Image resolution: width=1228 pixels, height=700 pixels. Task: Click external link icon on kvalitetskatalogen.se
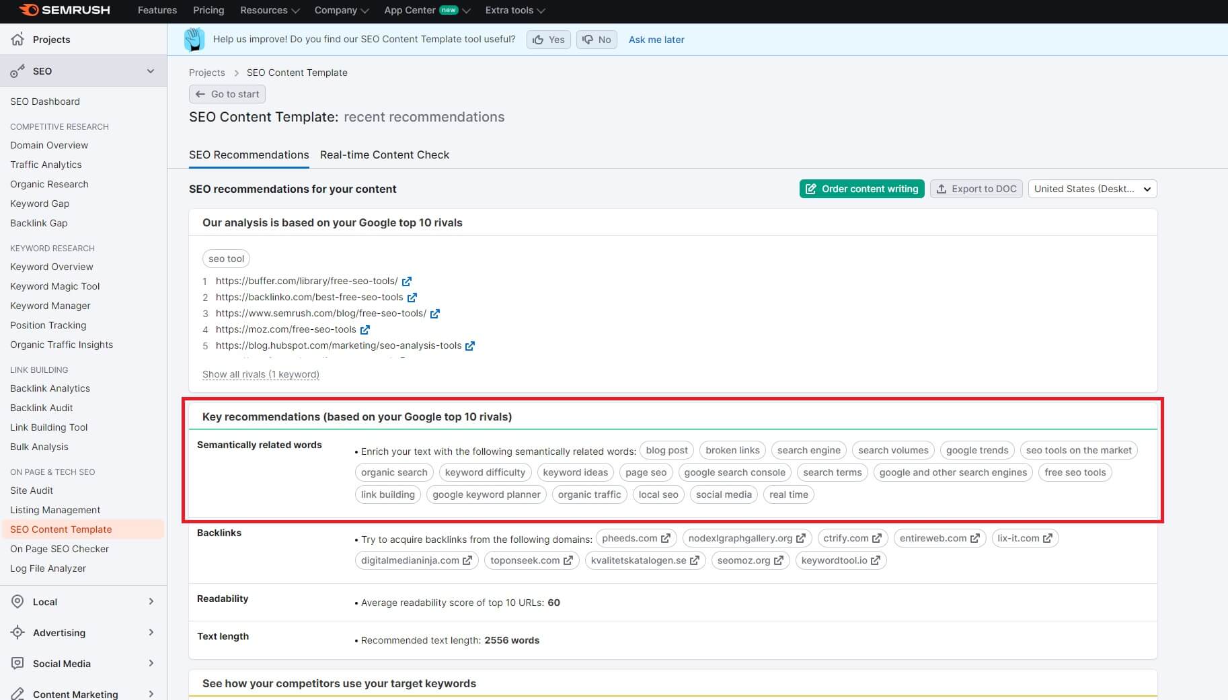[695, 560]
